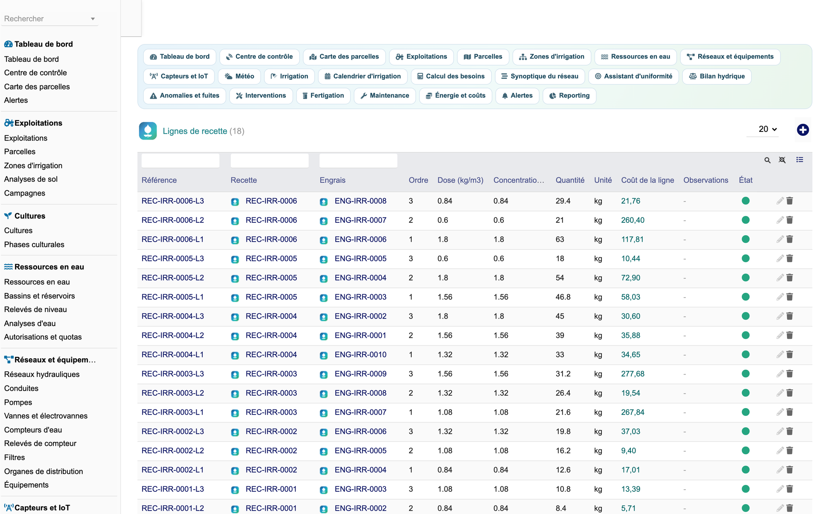The image size is (830, 514).
Task: Sort by Coût de la ligne column header
Action: pyautogui.click(x=647, y=180)
